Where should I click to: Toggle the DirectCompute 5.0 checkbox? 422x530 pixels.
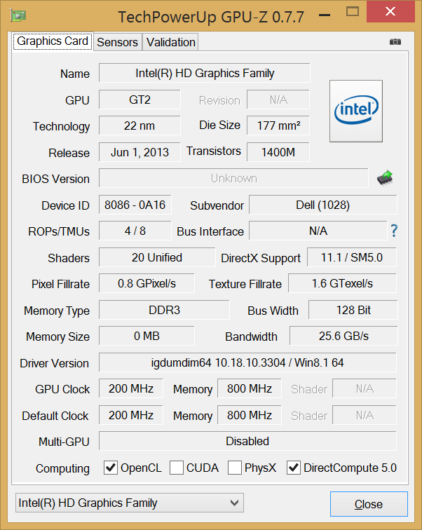[294, 468]
